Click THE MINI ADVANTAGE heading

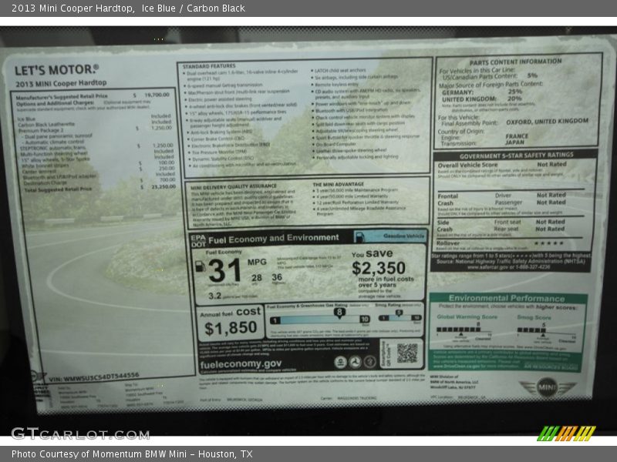coord(339,184)
